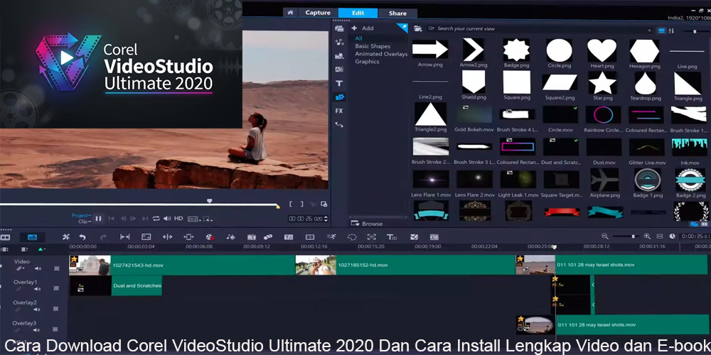
Task: Select Clip playback mode
Action: [84, 222]
